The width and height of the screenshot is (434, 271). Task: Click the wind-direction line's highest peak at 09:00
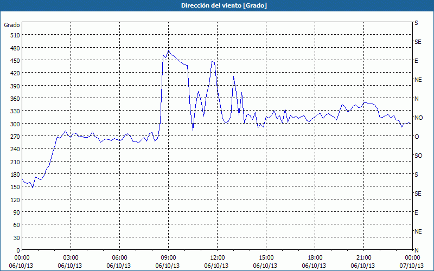pos(169,50)
